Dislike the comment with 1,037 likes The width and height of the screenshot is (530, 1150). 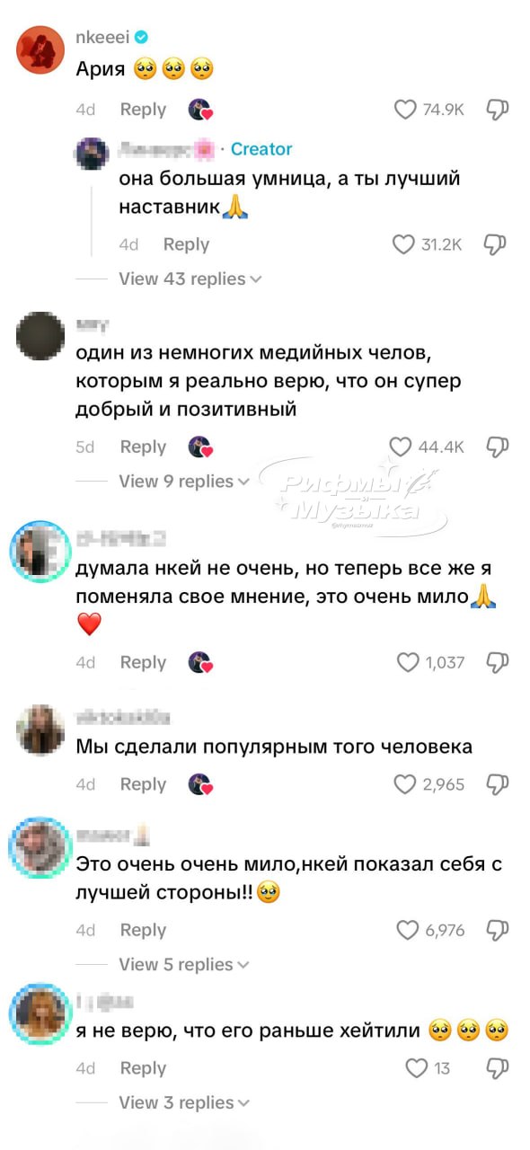tap(498, 663)
